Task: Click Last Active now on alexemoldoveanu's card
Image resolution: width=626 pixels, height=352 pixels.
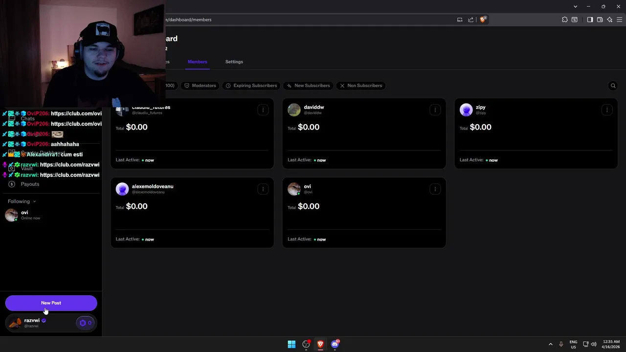Action: (x=135, y=239)
